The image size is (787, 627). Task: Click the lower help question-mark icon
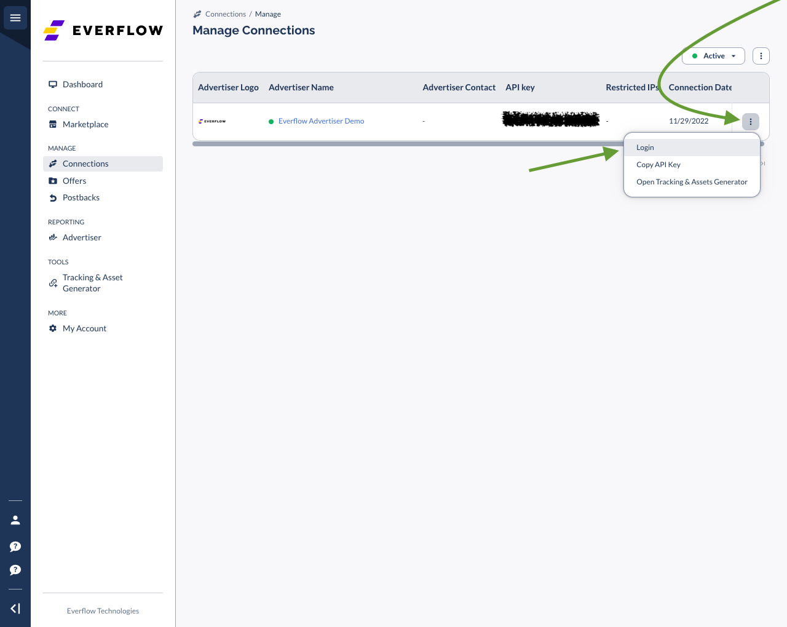pos(15,570)
